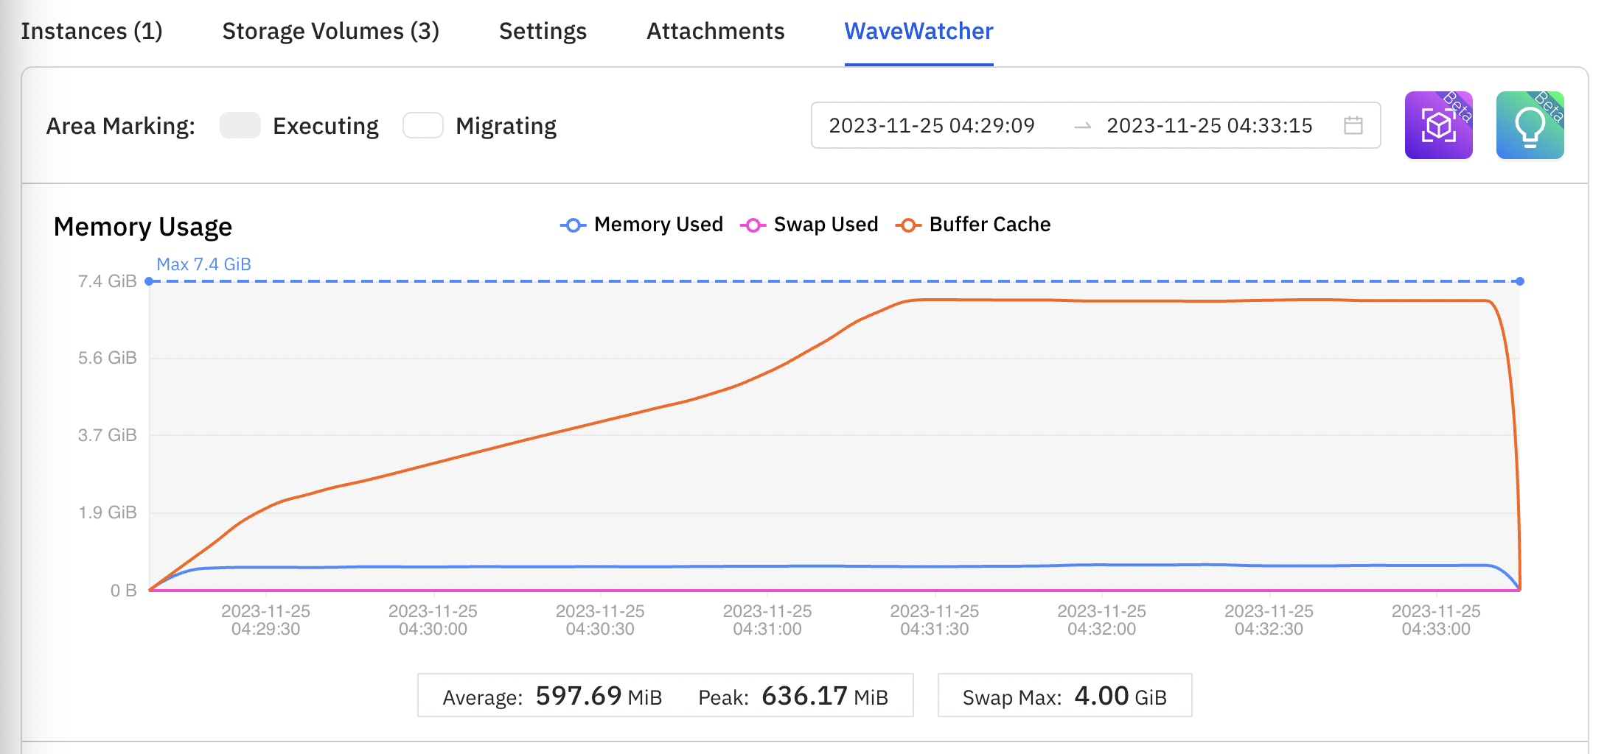The height and width of the screenshot is (754, 1607).
Task: Click the Memory Used legend marker
Action: pos(573,225)
